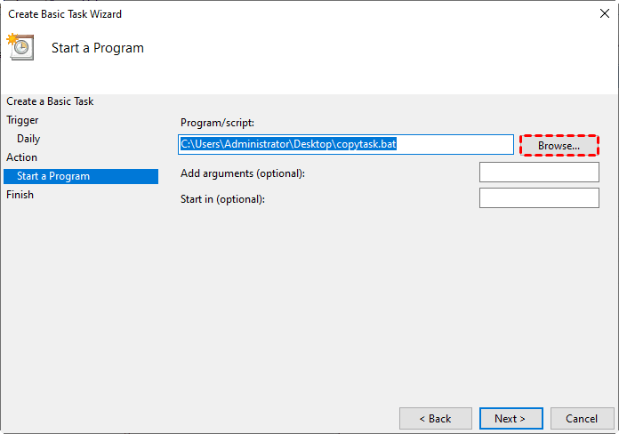The height and width of the screenshot is (434, 619).
Task: Click the Program/script path text field
Action: [345, 144]
